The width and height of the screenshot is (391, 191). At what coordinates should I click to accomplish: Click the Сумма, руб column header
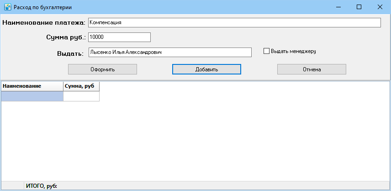coord(81,86)
